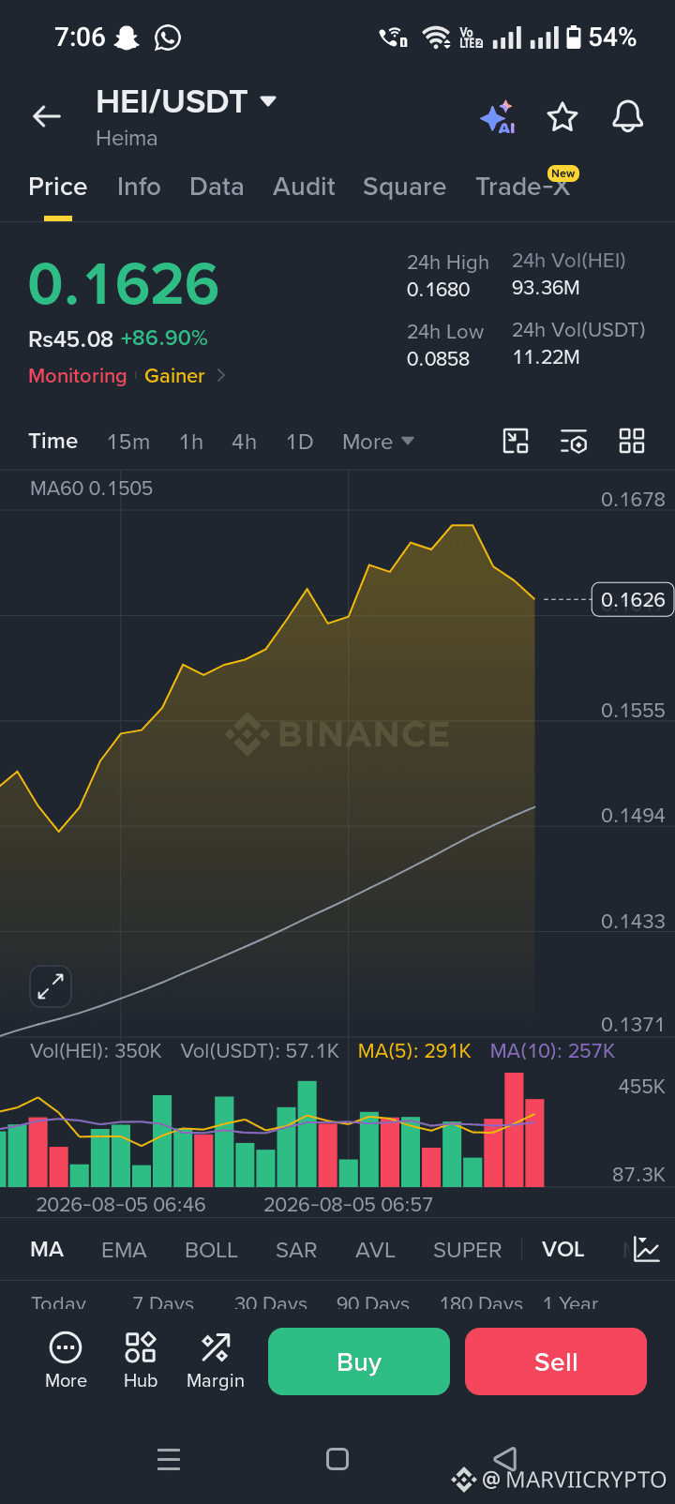
Task: Tap the 24h Vol(HEI) 93.36M value
Action: 546,288
